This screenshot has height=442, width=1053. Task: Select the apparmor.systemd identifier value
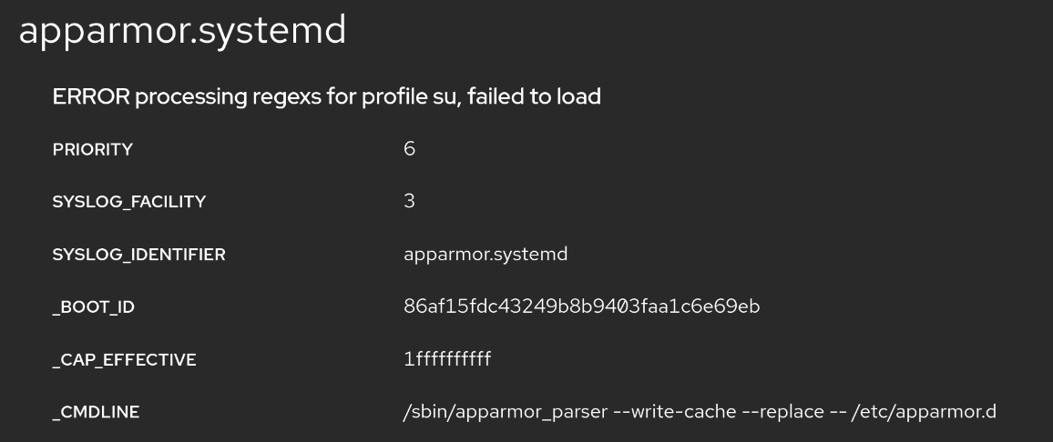tap(486, 255)
